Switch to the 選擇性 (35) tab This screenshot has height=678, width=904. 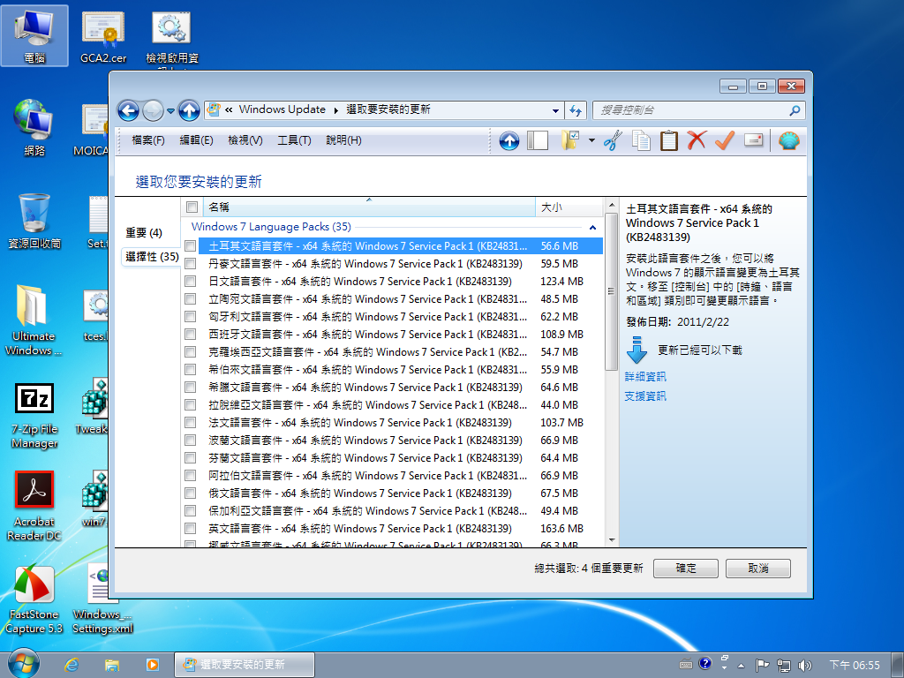152,257
